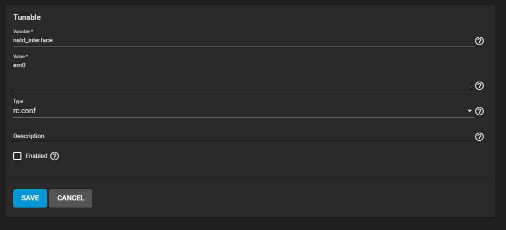Click the Tunable section heading
The width and height of the screenshot is (506, 230).
[27, 17]
